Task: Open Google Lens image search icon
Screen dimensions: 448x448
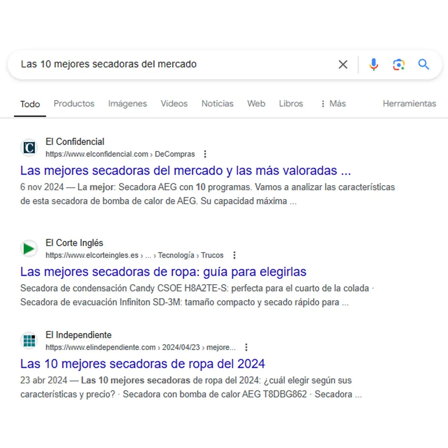Action: tap(399, 65)
